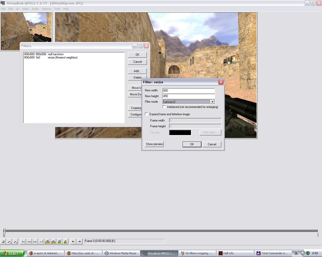Set selection start mark-in icon
This screenshot has width=322, height=257.
(73, 242)
